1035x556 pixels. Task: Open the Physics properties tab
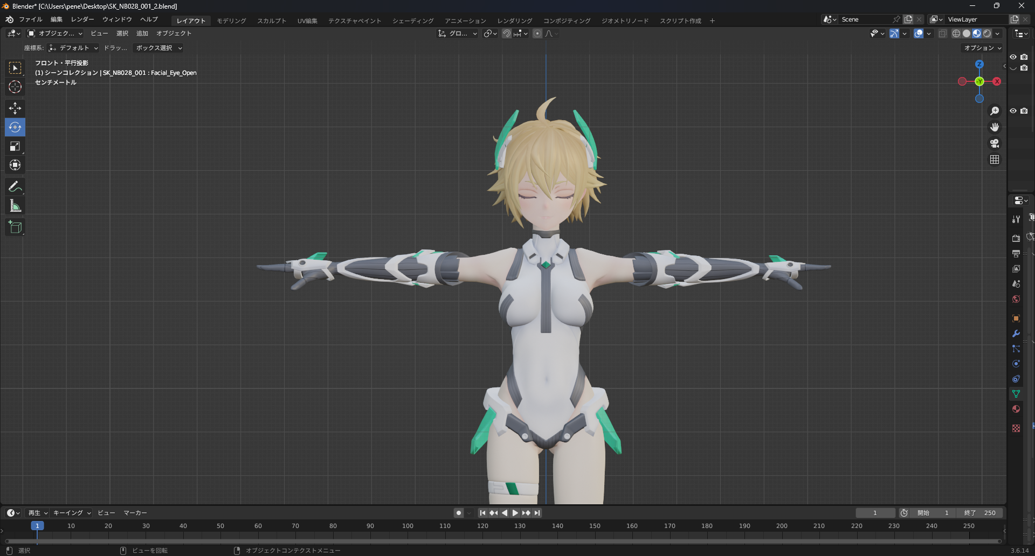1016,364
